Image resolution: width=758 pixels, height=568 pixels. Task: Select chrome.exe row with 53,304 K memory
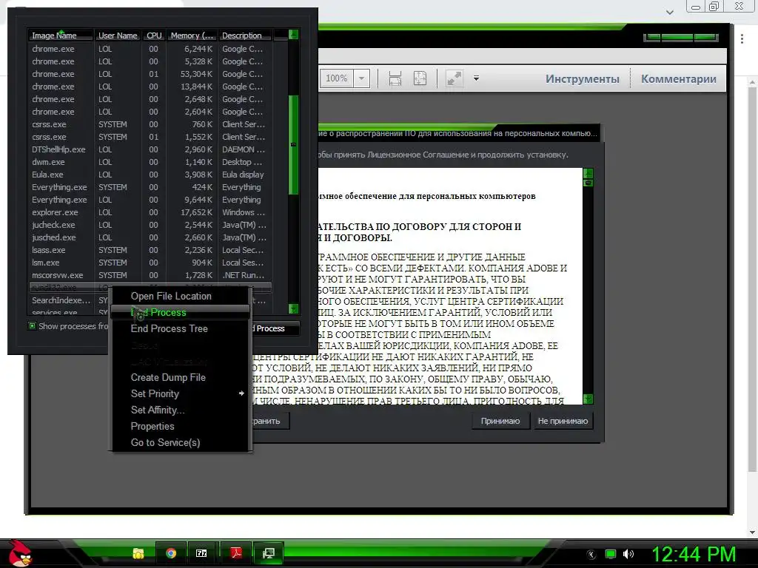[150, 74]
